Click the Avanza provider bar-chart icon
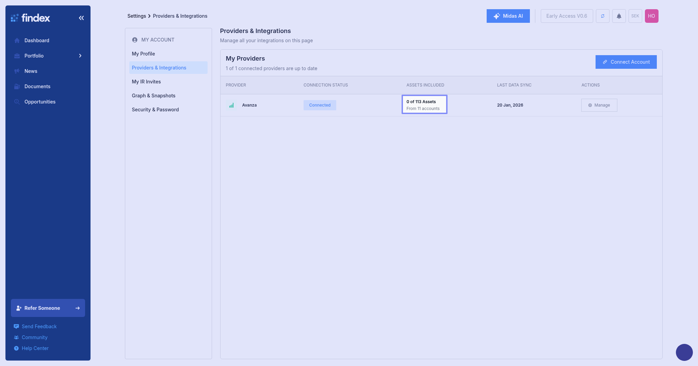698x366 pixels. pyautogui.click(x=231, y=105)
